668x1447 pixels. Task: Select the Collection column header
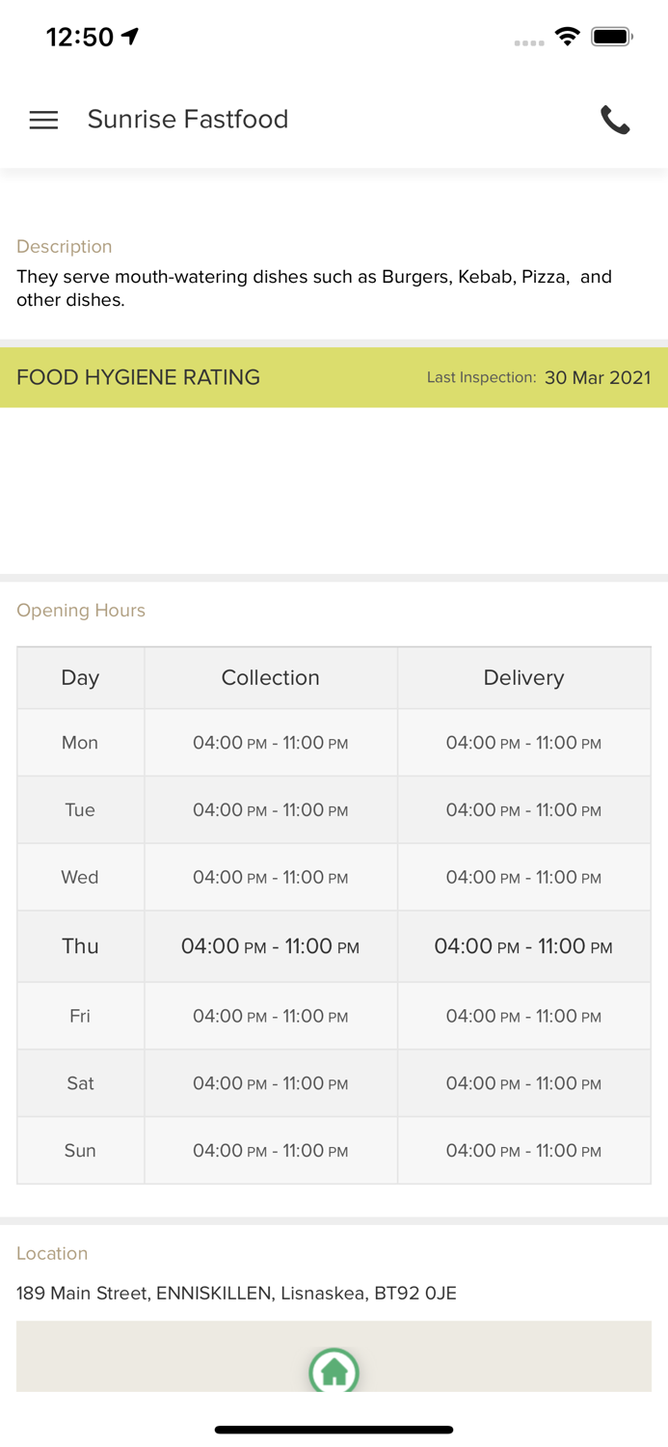click(x=271, y=677)
